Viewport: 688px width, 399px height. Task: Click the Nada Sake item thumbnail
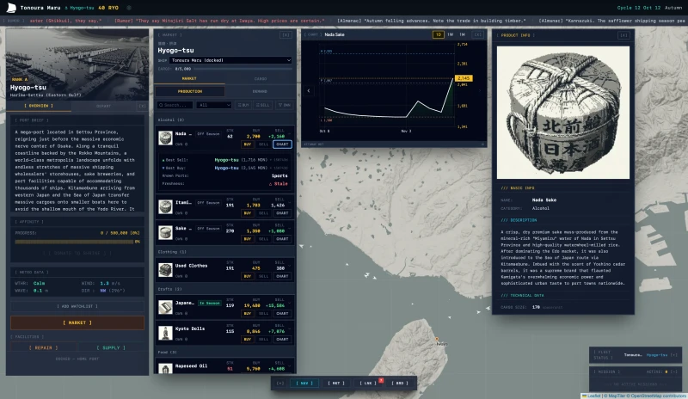[x=165, y=138]
